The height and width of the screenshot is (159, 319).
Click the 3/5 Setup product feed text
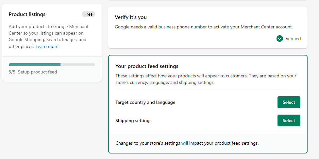33,72
